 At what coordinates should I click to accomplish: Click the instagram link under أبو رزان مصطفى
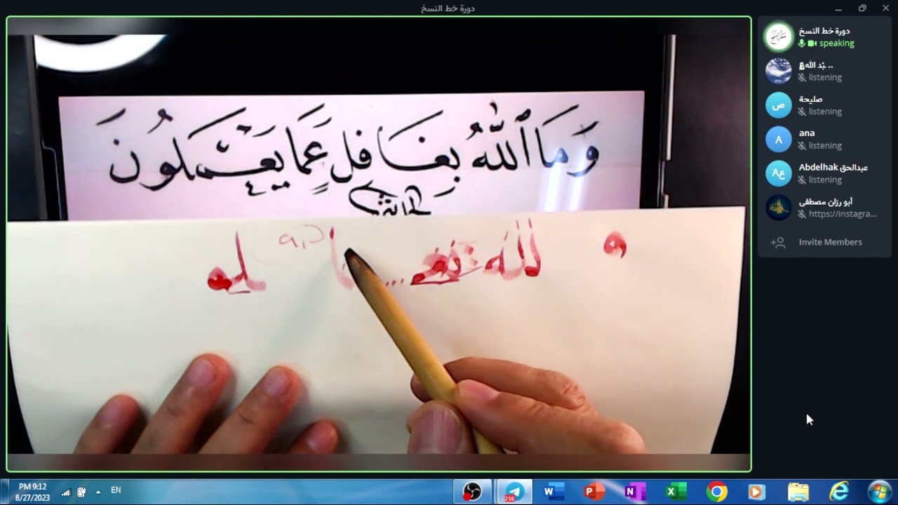[x=843, y=214]
